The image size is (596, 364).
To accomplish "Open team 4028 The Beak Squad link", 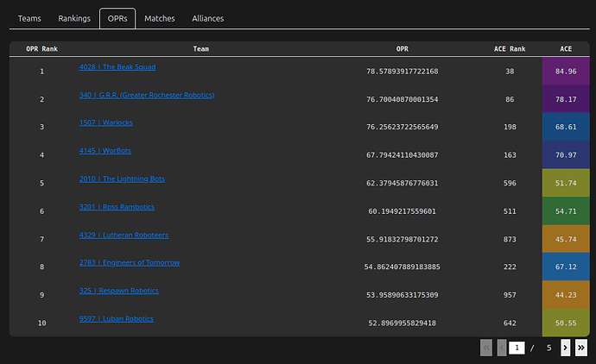I will coord(117,67).
